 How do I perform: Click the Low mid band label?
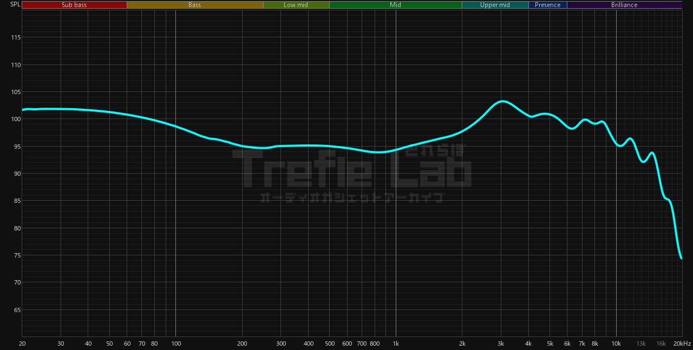click(296, 5)
